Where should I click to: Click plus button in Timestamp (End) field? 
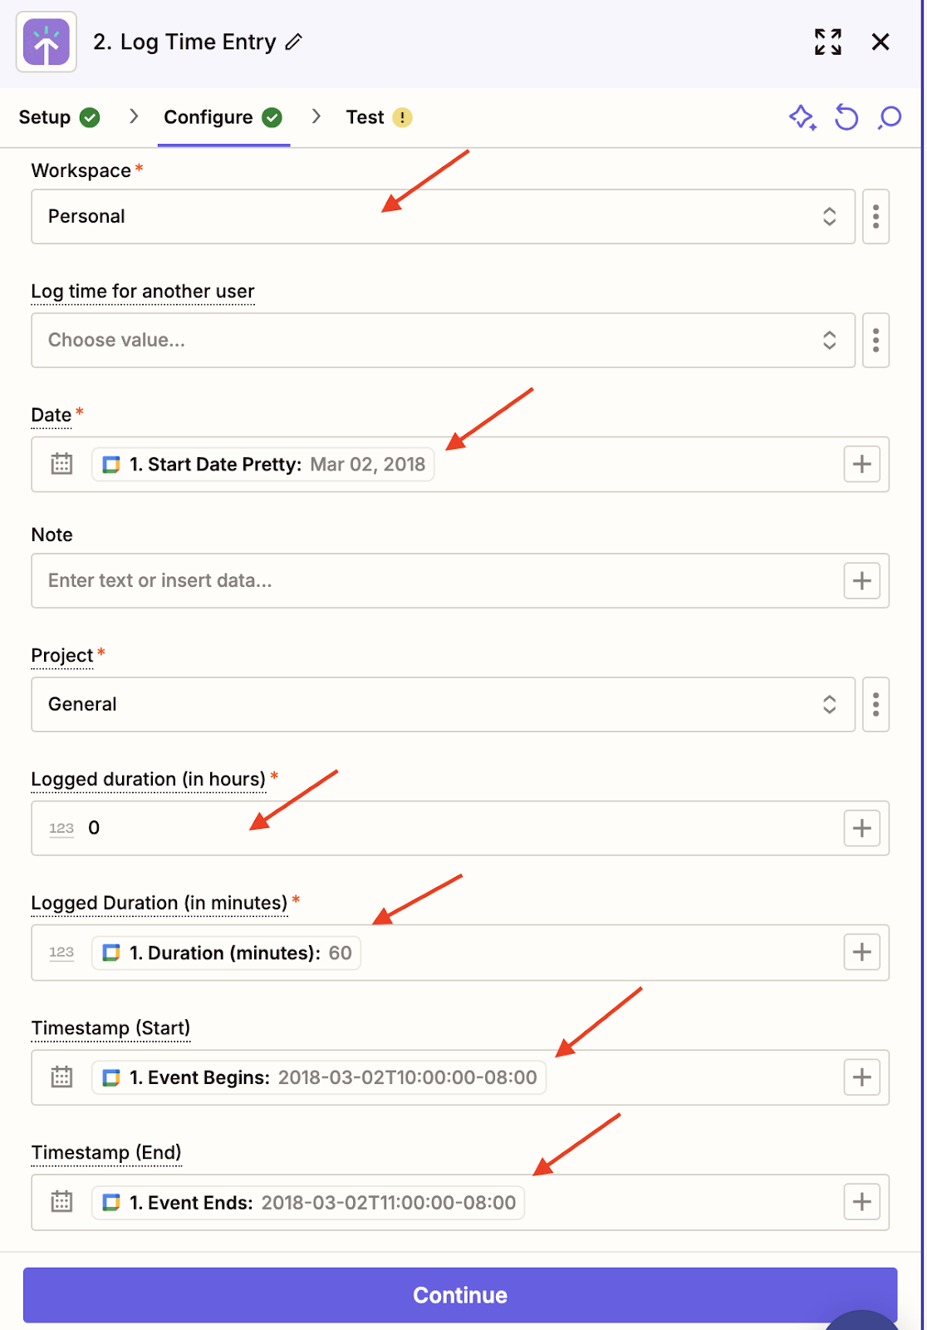coord(861,1202)
